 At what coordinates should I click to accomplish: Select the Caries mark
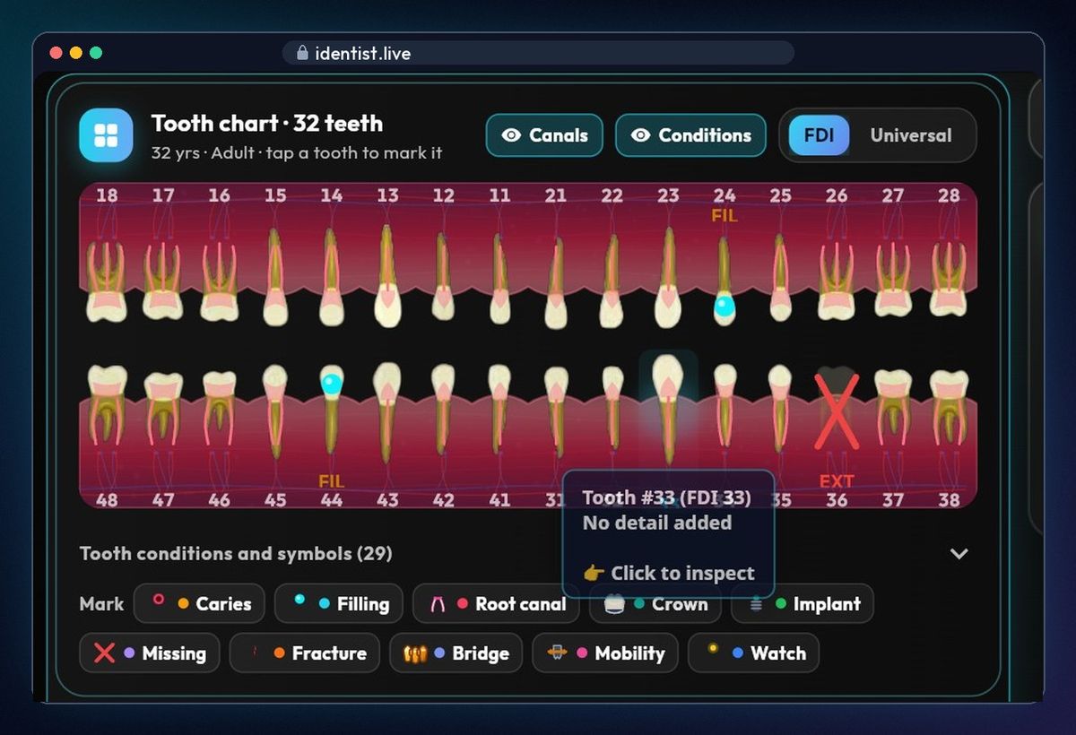pos(199,604)
